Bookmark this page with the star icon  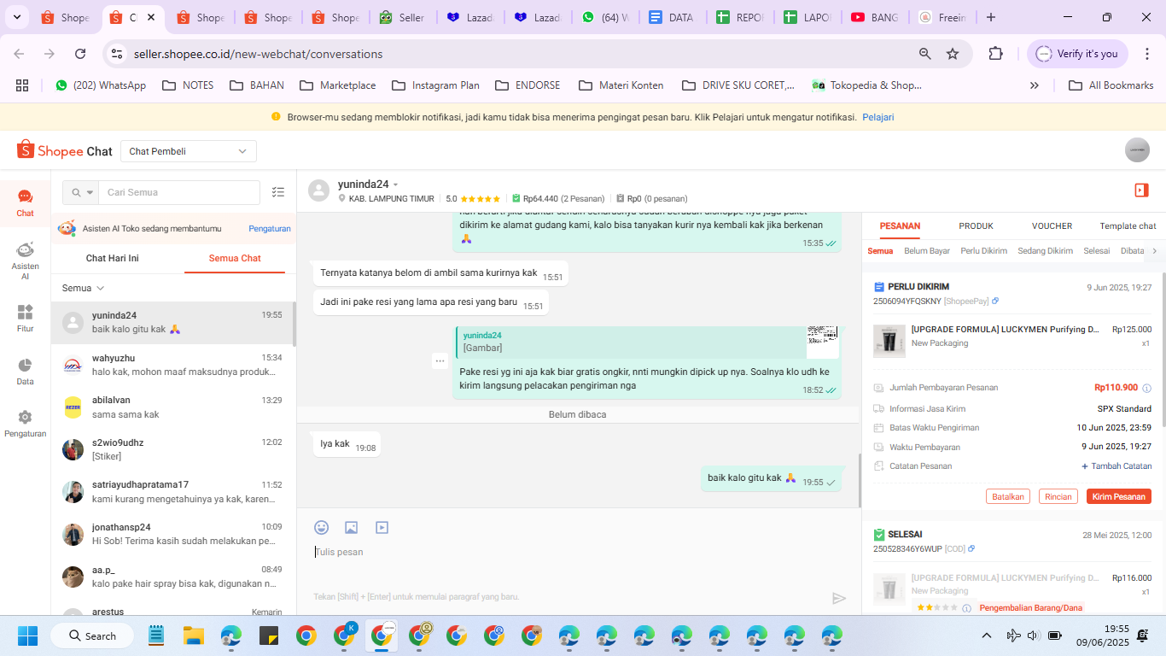tap(953, 54)
